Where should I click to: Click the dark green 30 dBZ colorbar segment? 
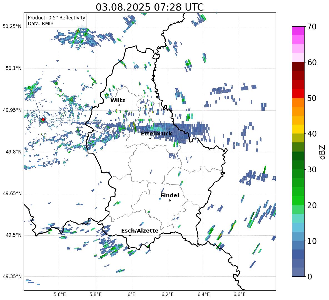298,165
